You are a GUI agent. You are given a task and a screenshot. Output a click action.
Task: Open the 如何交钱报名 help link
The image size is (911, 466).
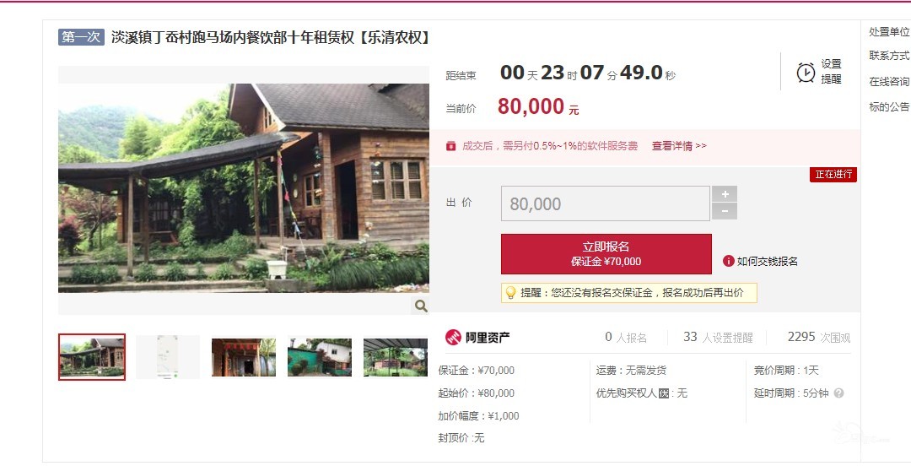(767, 262)
